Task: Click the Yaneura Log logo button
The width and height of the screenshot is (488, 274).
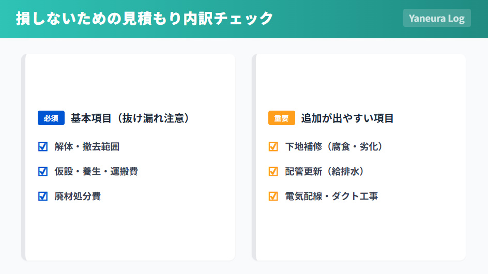Action: tap(437, 18)
